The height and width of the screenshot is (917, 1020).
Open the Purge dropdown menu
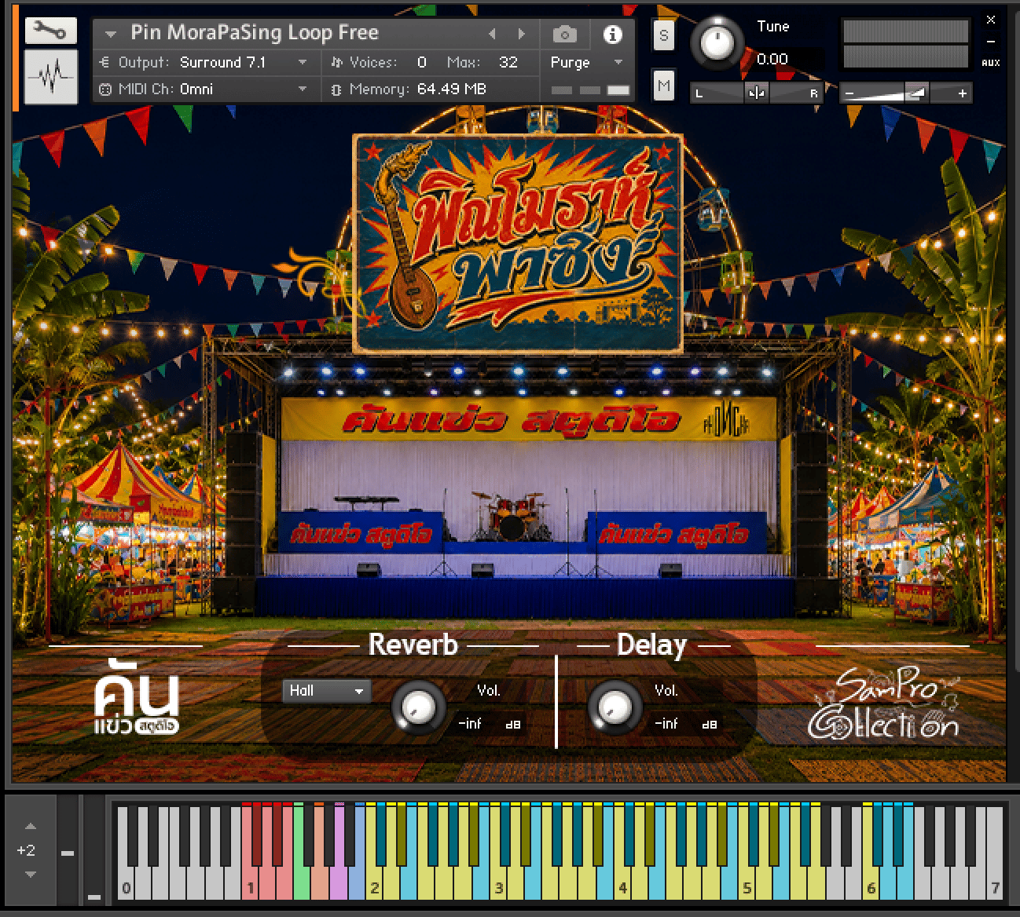coord(585,62)
